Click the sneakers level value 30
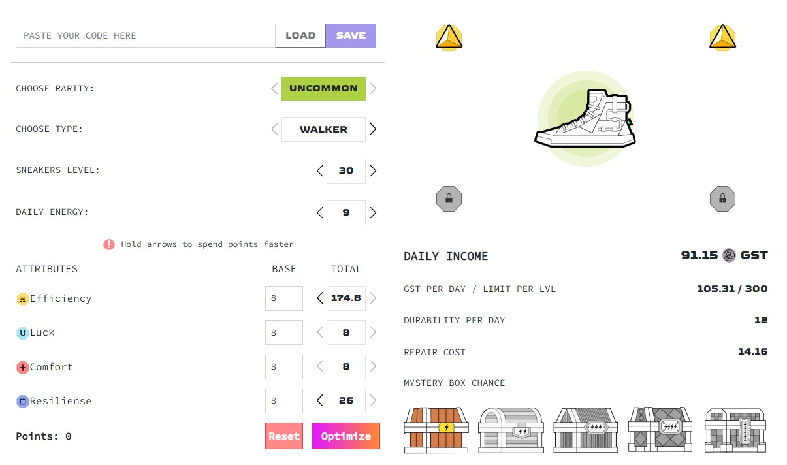 (x=346, y=171)
